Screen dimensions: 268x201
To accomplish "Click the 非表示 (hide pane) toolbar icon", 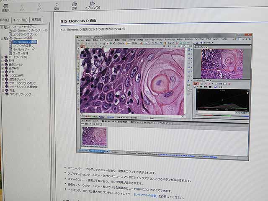I will tap(5, 8).
